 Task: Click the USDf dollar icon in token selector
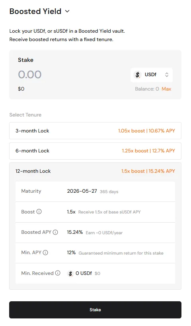[137, 75]
